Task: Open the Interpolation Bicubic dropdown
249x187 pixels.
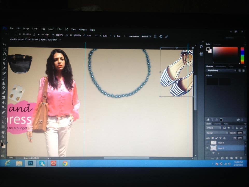Action: pyautogui.click(x=146, y=37)
